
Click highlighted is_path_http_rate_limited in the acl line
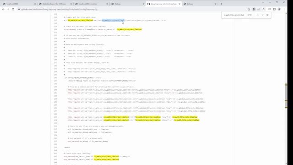80,20
